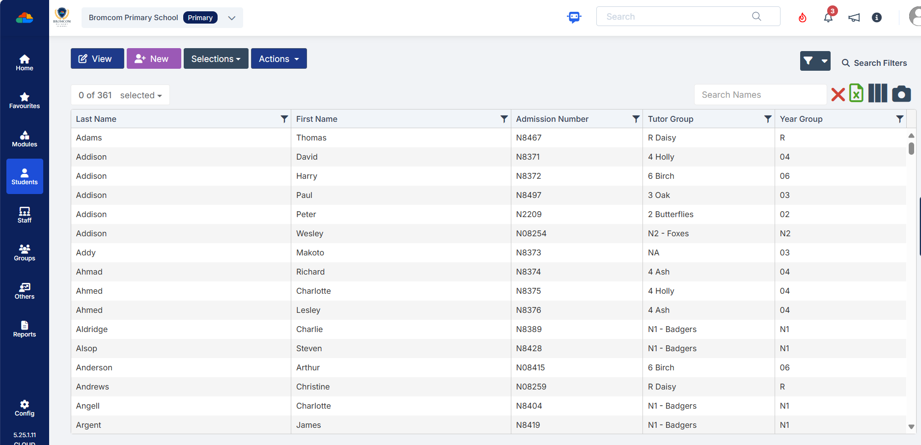Expand the Selections dropdown
Viewport: 921px width, 445px height.
pos(216,59)
